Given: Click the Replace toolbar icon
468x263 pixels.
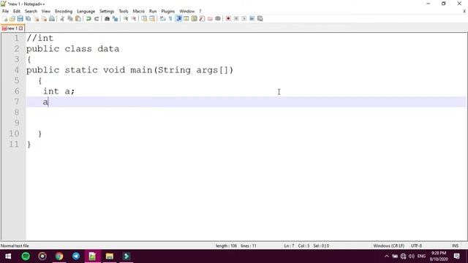Looking at the screenshot, I should (x=115, y=18).
